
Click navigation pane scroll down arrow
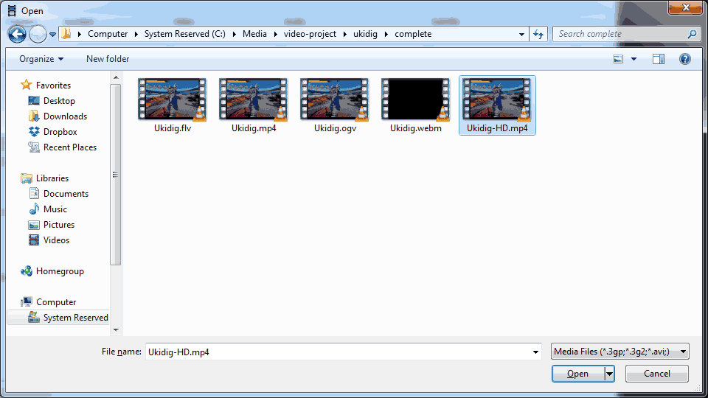[116, 330]
